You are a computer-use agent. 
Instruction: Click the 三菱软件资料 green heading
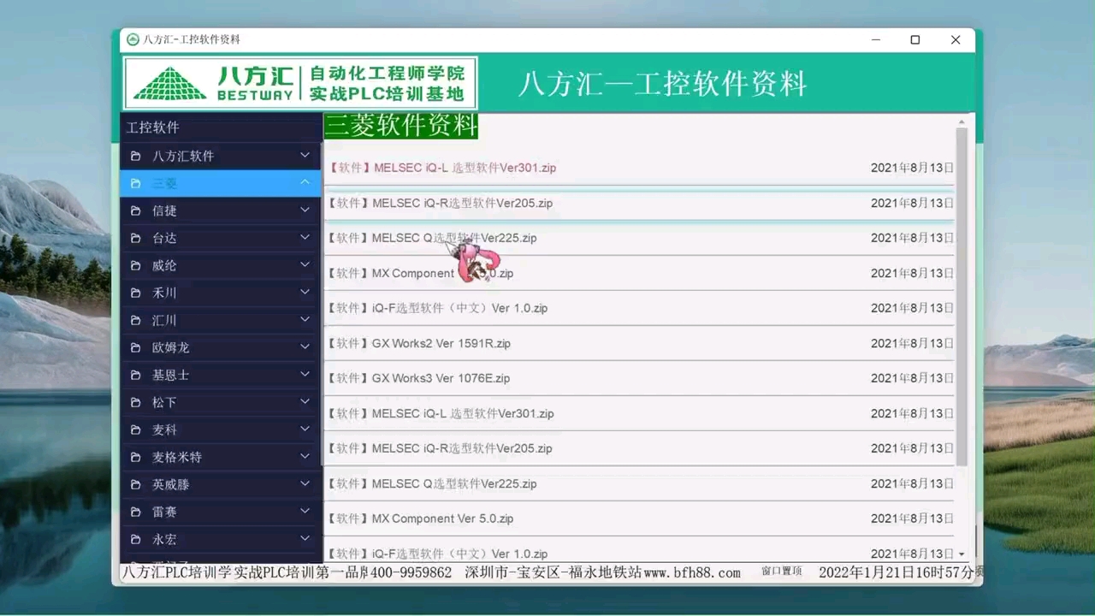(400, 126)
